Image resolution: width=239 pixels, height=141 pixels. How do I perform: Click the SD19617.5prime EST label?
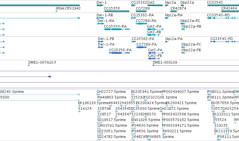click(111, 120)
